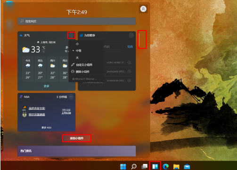Open the 周五 forecast card
The height and width of the screenshot is (170, 237).
click(40, 69)
